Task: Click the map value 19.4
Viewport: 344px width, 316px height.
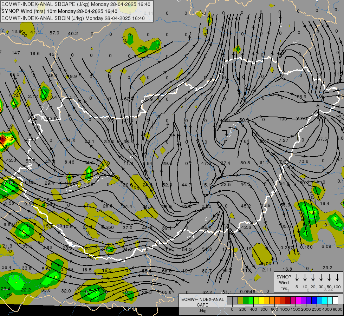Action: click(324, 204)
